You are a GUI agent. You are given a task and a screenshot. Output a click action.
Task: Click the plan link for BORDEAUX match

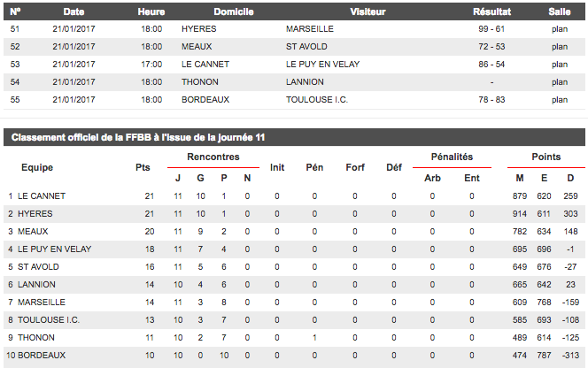click(x=559, y=100)
